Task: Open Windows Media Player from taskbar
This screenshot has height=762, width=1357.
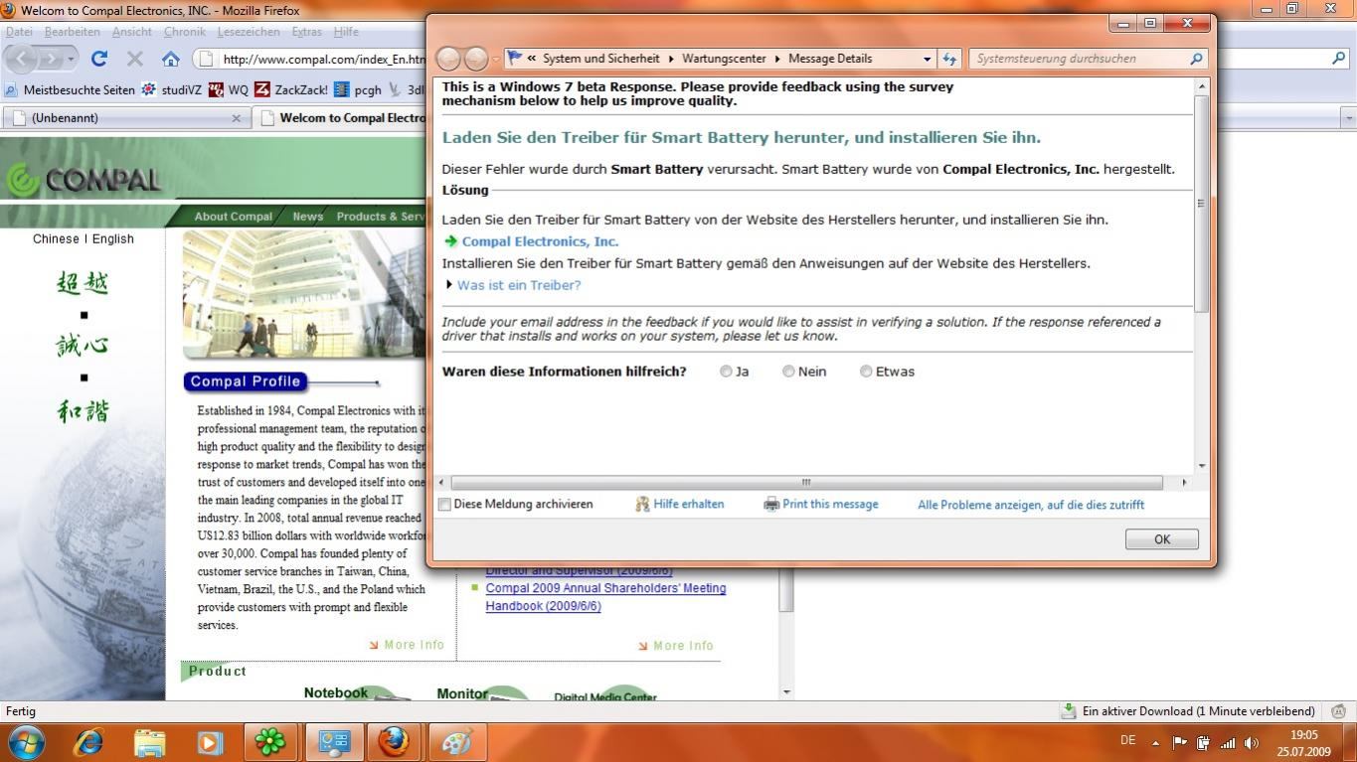Action: point(210,742)
